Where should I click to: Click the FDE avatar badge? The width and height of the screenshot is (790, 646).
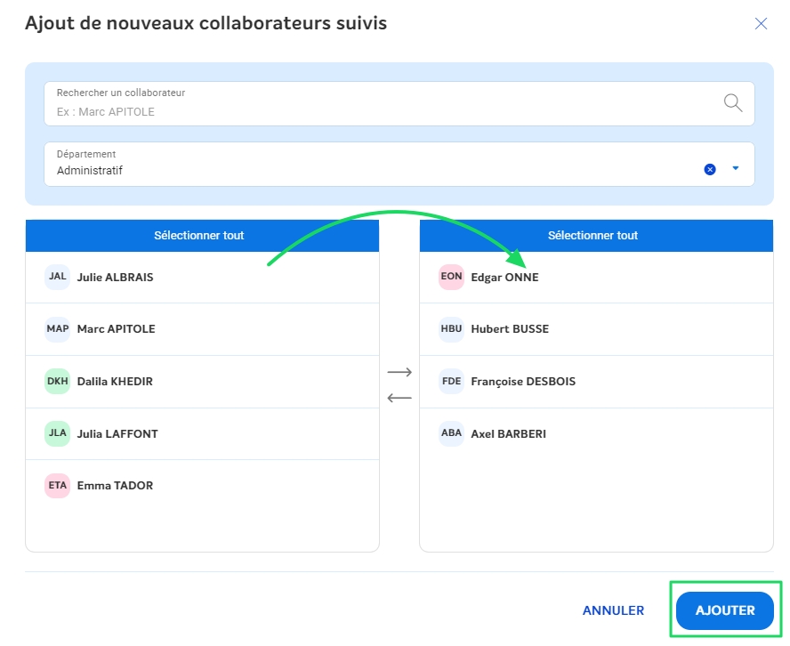[x=451, y=382]
